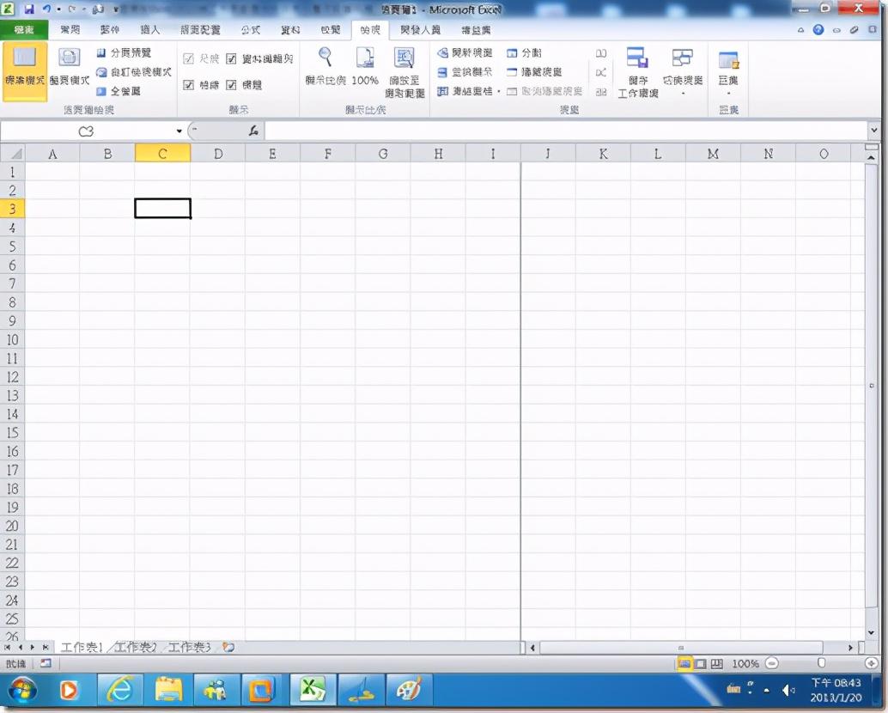Click Reset Window Position icon
Screen dimensions: 888x713
tap(601, 91)
